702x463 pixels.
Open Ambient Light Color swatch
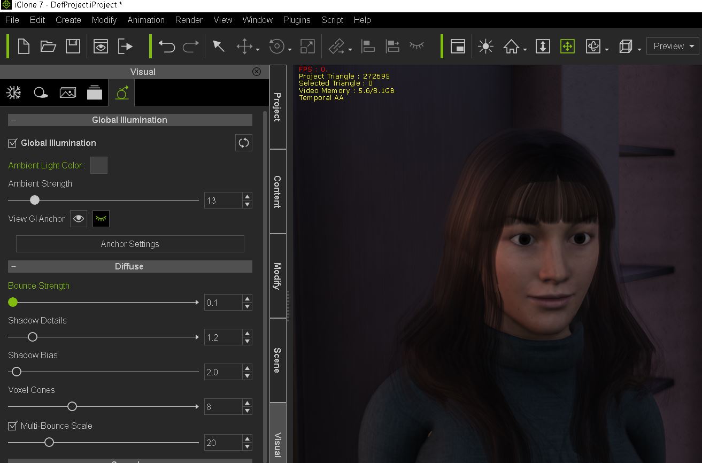point(99,165)
